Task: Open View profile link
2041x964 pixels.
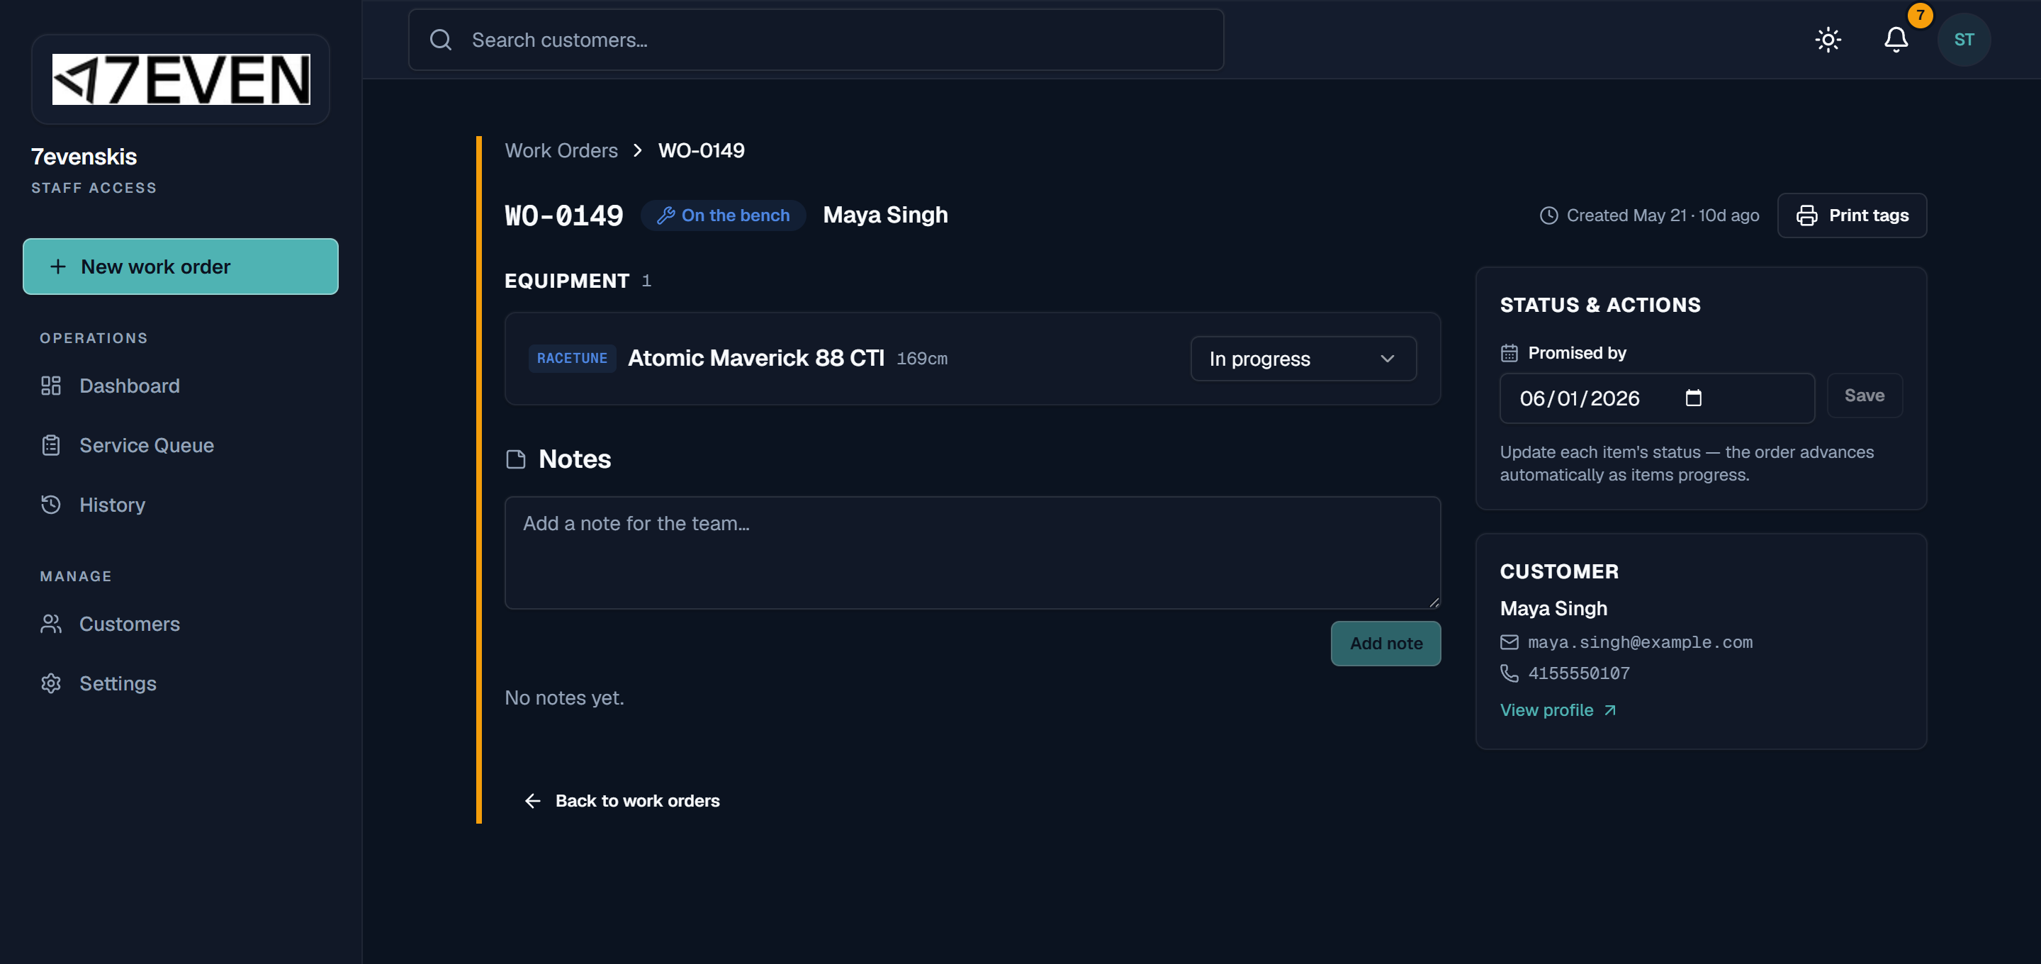Action: (x=1558, y=710)
